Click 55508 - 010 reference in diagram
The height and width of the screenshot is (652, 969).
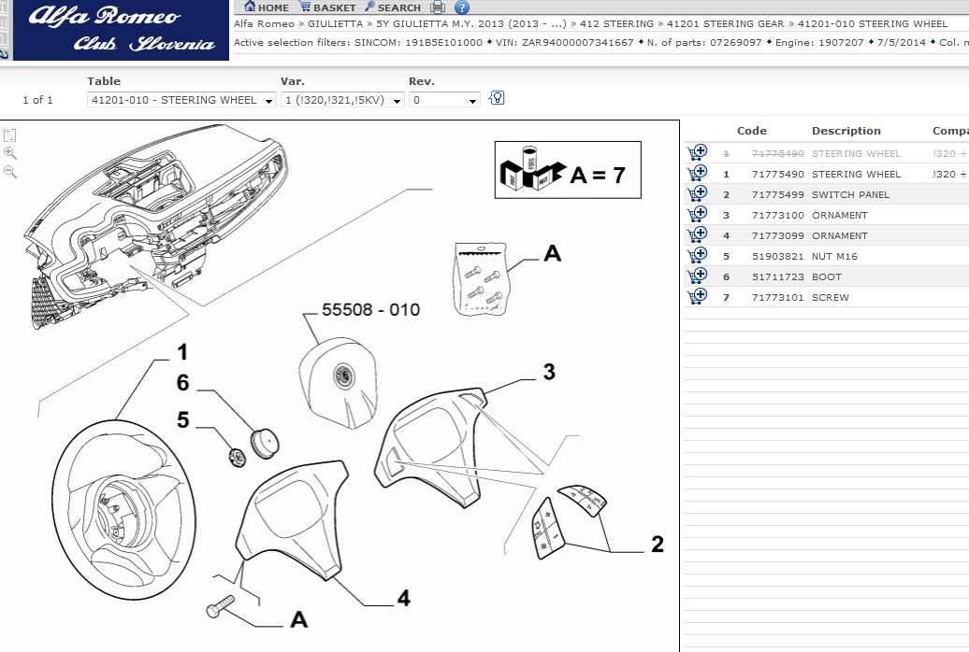coord(370,309)
